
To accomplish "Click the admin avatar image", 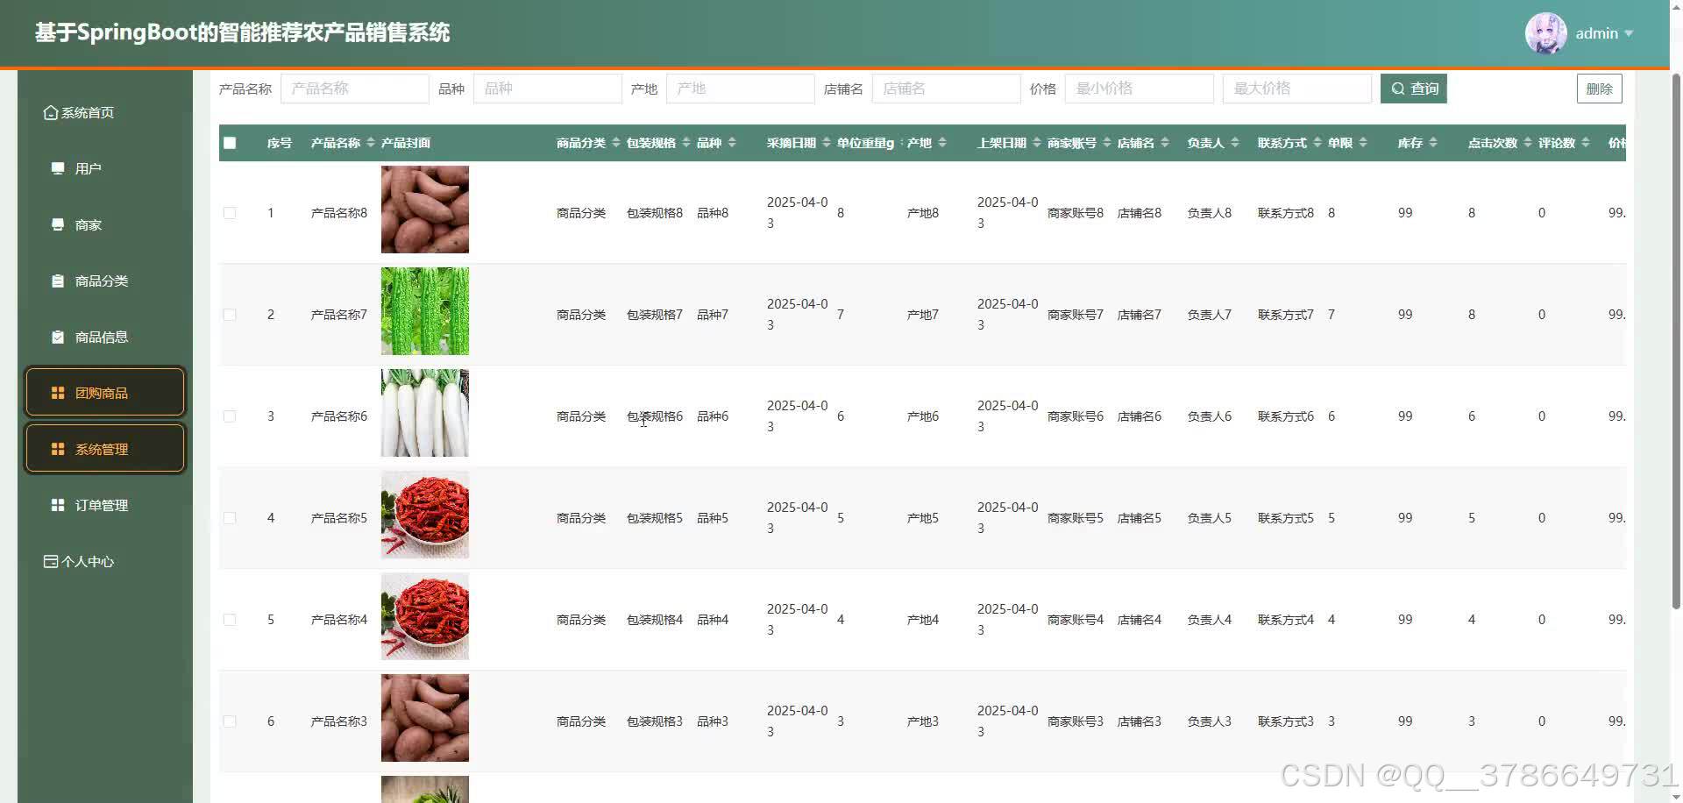I will pyautogui.click(x=1545, y=32).
